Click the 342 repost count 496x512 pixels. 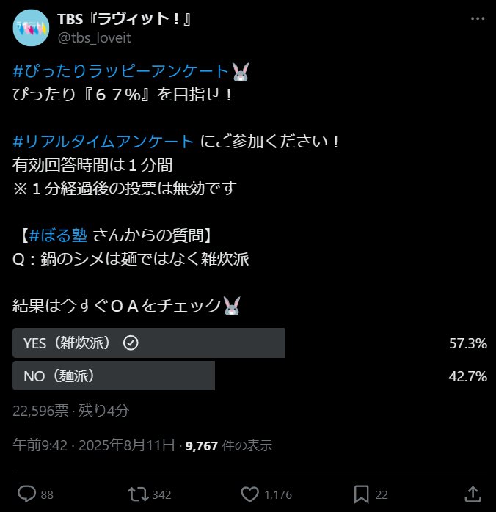(161, 494)
